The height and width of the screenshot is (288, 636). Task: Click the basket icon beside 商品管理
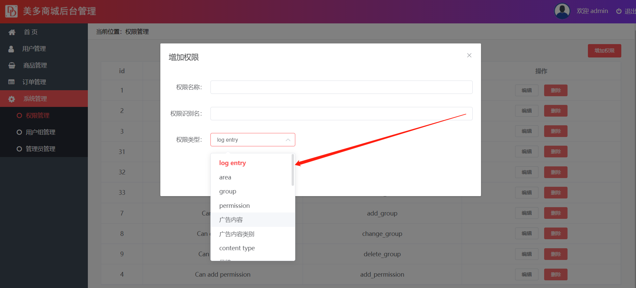click(12, 65)
